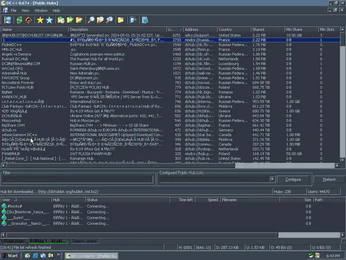
Task: Click the MDI window icon beside File
Action: (x=5, y=10)
